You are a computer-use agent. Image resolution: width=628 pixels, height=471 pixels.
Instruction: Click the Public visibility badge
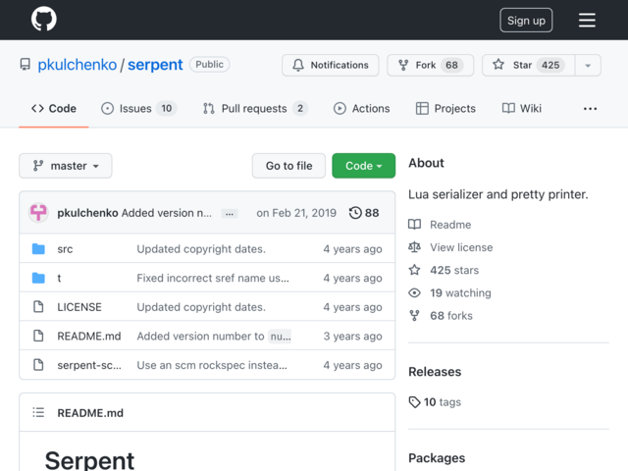209,65
